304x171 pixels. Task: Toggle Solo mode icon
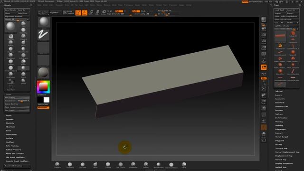point(264,134)
